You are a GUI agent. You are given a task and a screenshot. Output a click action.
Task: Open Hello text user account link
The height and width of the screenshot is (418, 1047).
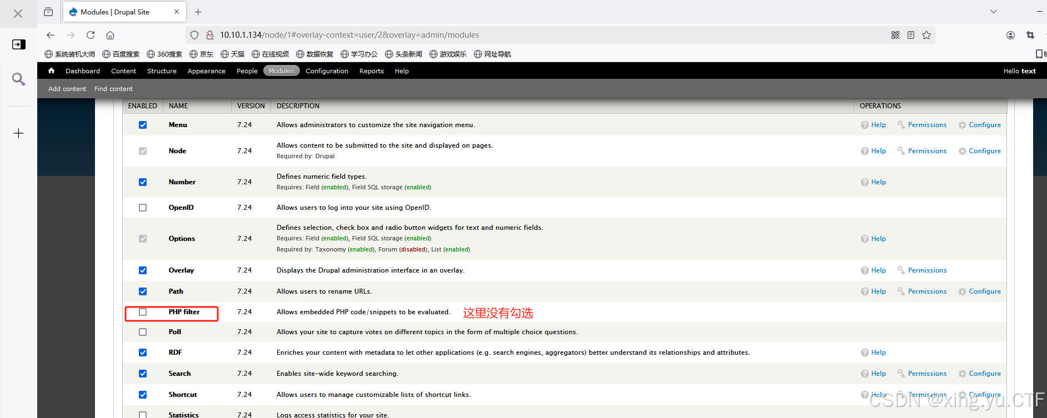click(x=1019, y=71)
